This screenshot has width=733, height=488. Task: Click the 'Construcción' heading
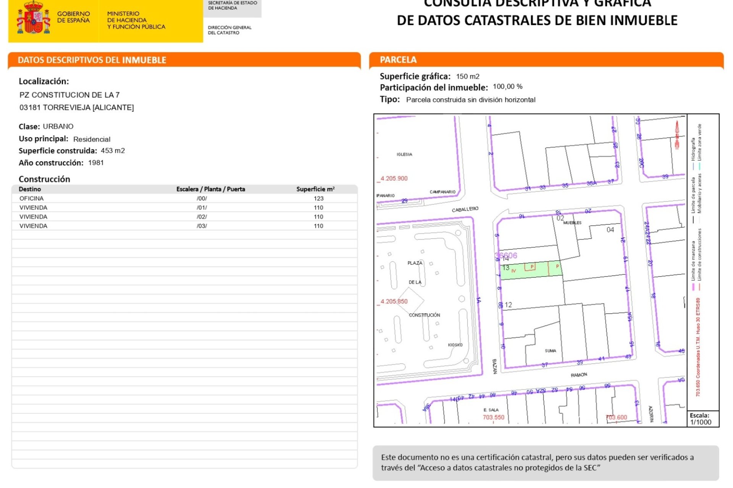point(44,179)
